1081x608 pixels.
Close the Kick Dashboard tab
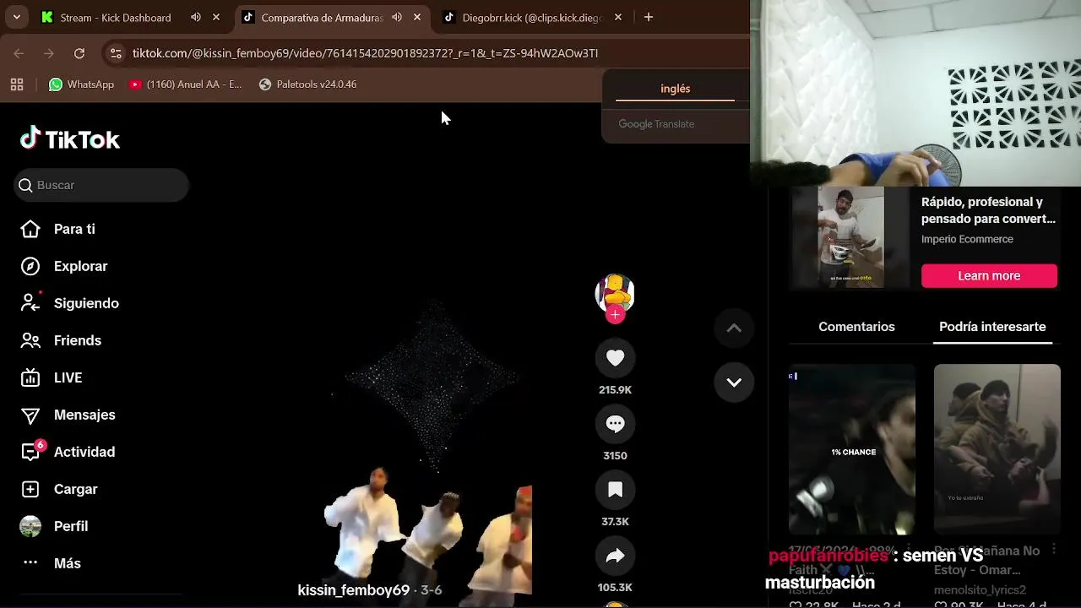pyautogui.click(x=216, y=17)
